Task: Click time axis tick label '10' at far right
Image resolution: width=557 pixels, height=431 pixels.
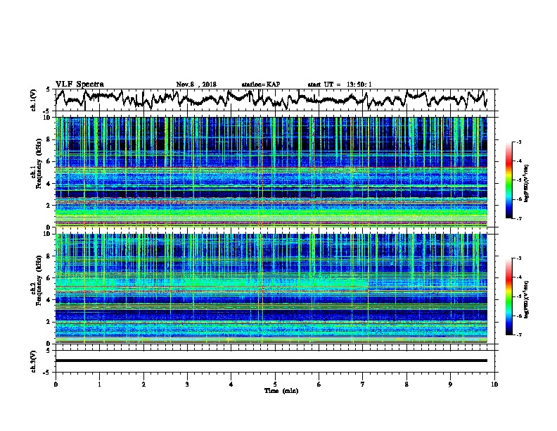Action: pos(494,385)
